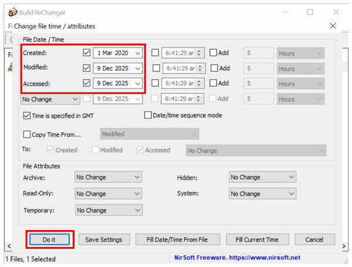This screenshot has height=267, width=352.
Task: Minimize the BulkFileChanger window
Action: tap(285, 12)
